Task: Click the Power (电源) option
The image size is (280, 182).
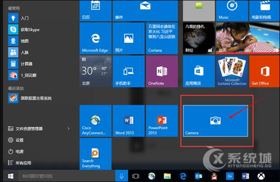Action: (x=16, y=151)
